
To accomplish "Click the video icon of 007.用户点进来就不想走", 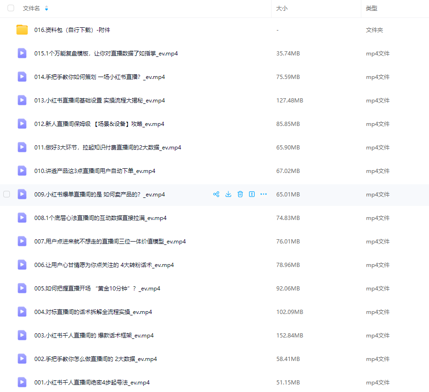I will pos(22,242).
